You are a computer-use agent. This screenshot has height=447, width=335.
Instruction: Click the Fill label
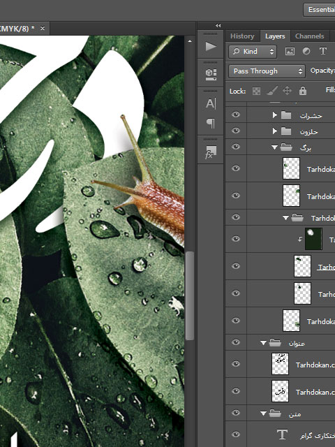pos(330,90)
